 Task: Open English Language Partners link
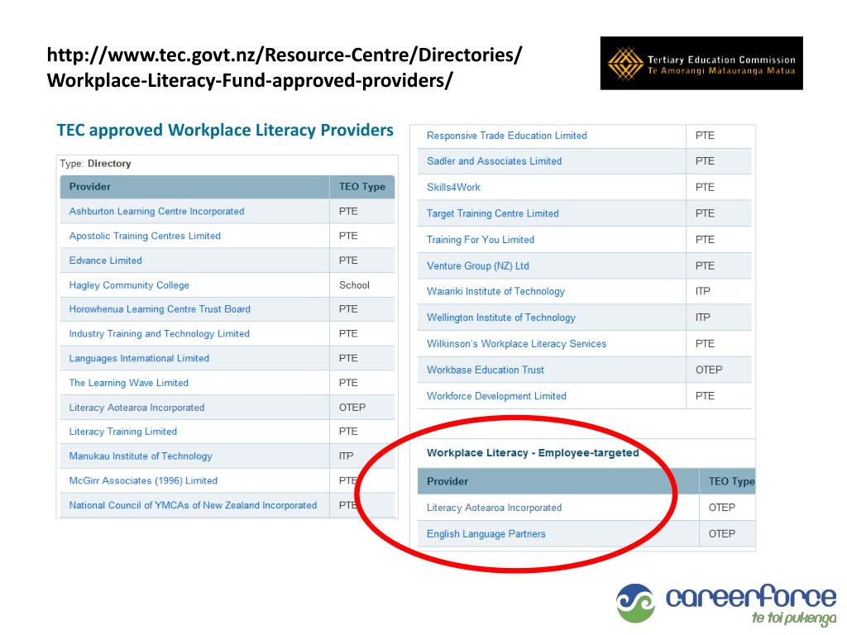[486, 534]
